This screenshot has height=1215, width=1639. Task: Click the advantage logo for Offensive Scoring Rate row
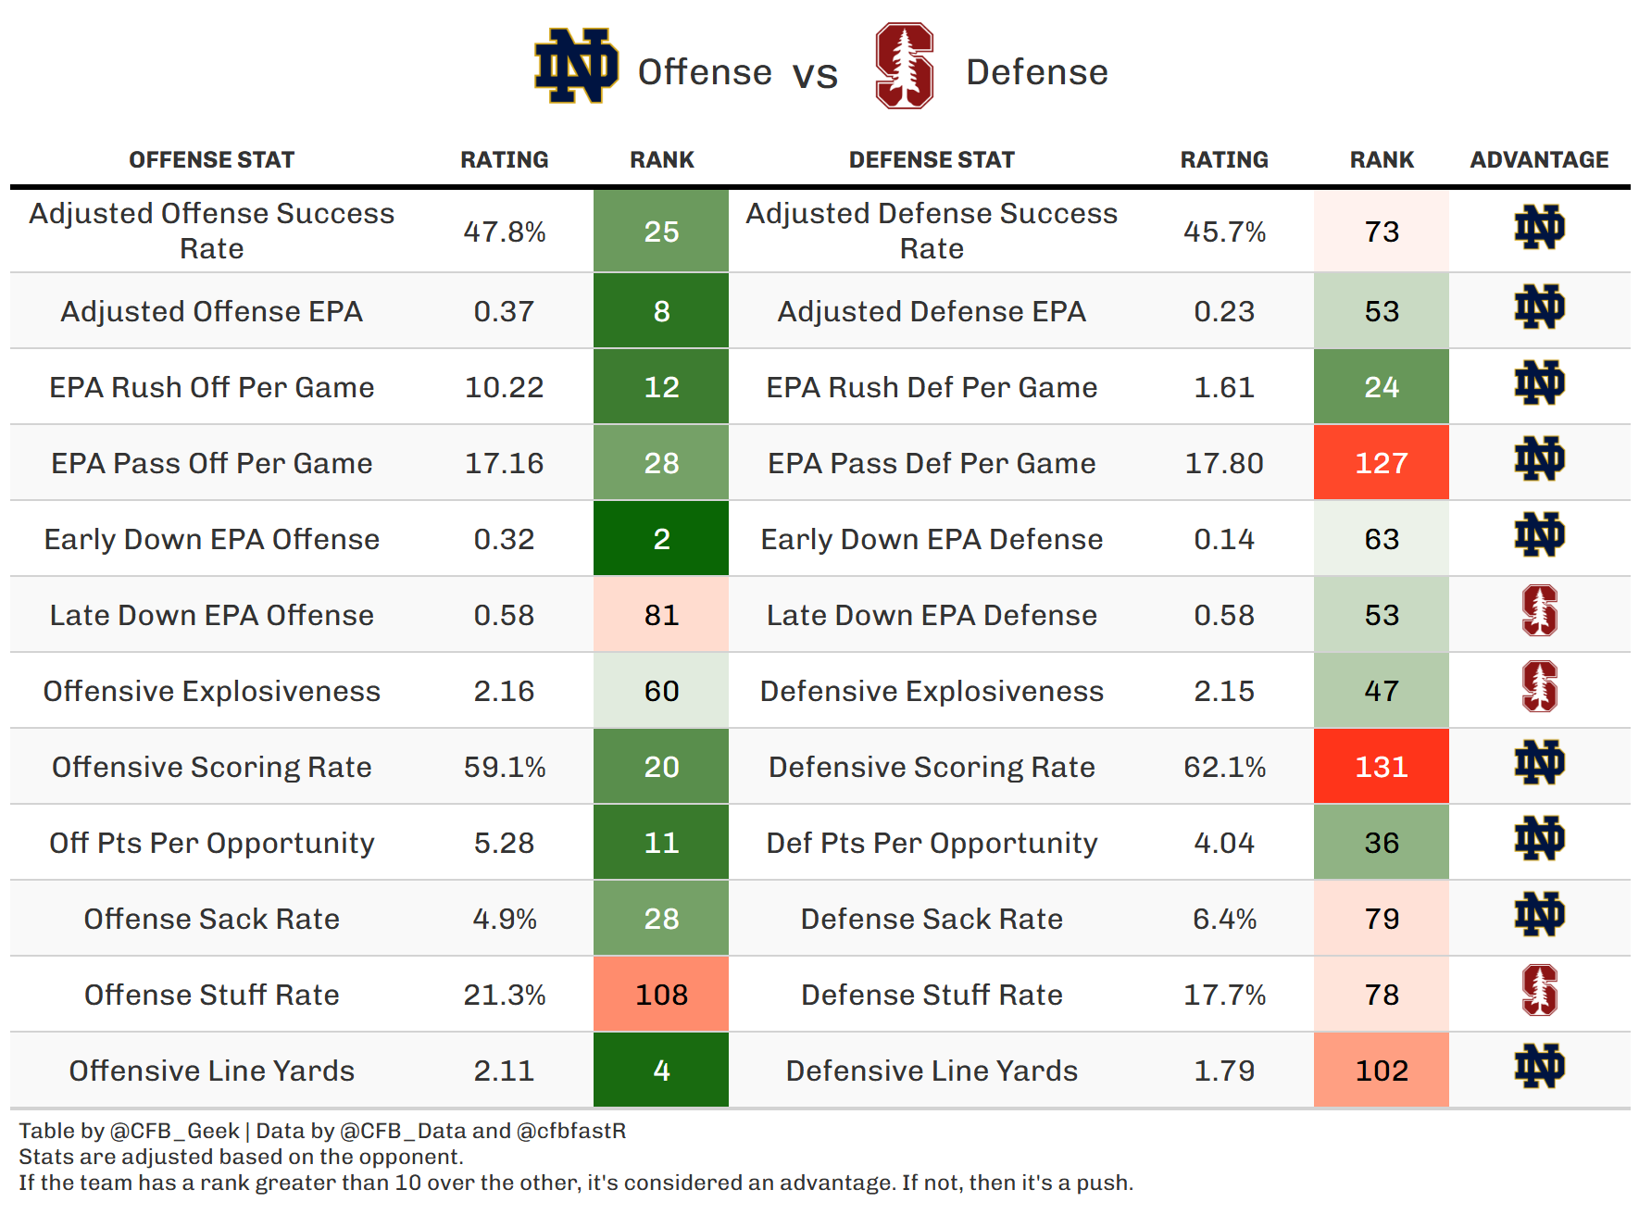point(1539,763)
